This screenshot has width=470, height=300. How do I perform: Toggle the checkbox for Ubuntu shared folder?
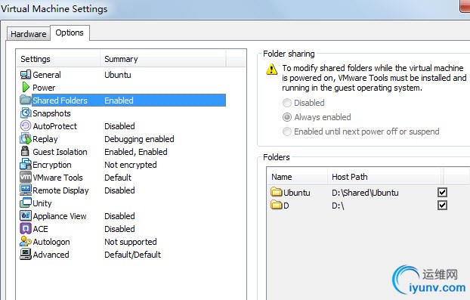(x=443, y=193)
